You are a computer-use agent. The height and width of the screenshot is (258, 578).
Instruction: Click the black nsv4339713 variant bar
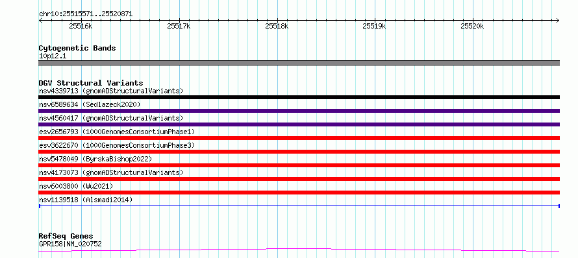point(299,97)
